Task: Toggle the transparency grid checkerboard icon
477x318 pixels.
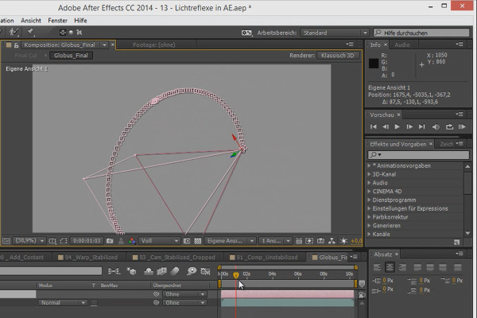Action: point(198,241)
